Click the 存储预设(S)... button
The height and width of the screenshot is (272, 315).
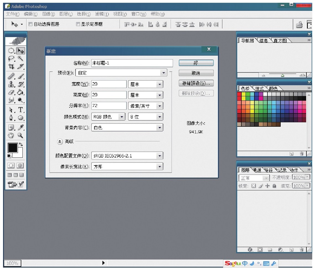[196, 83]
